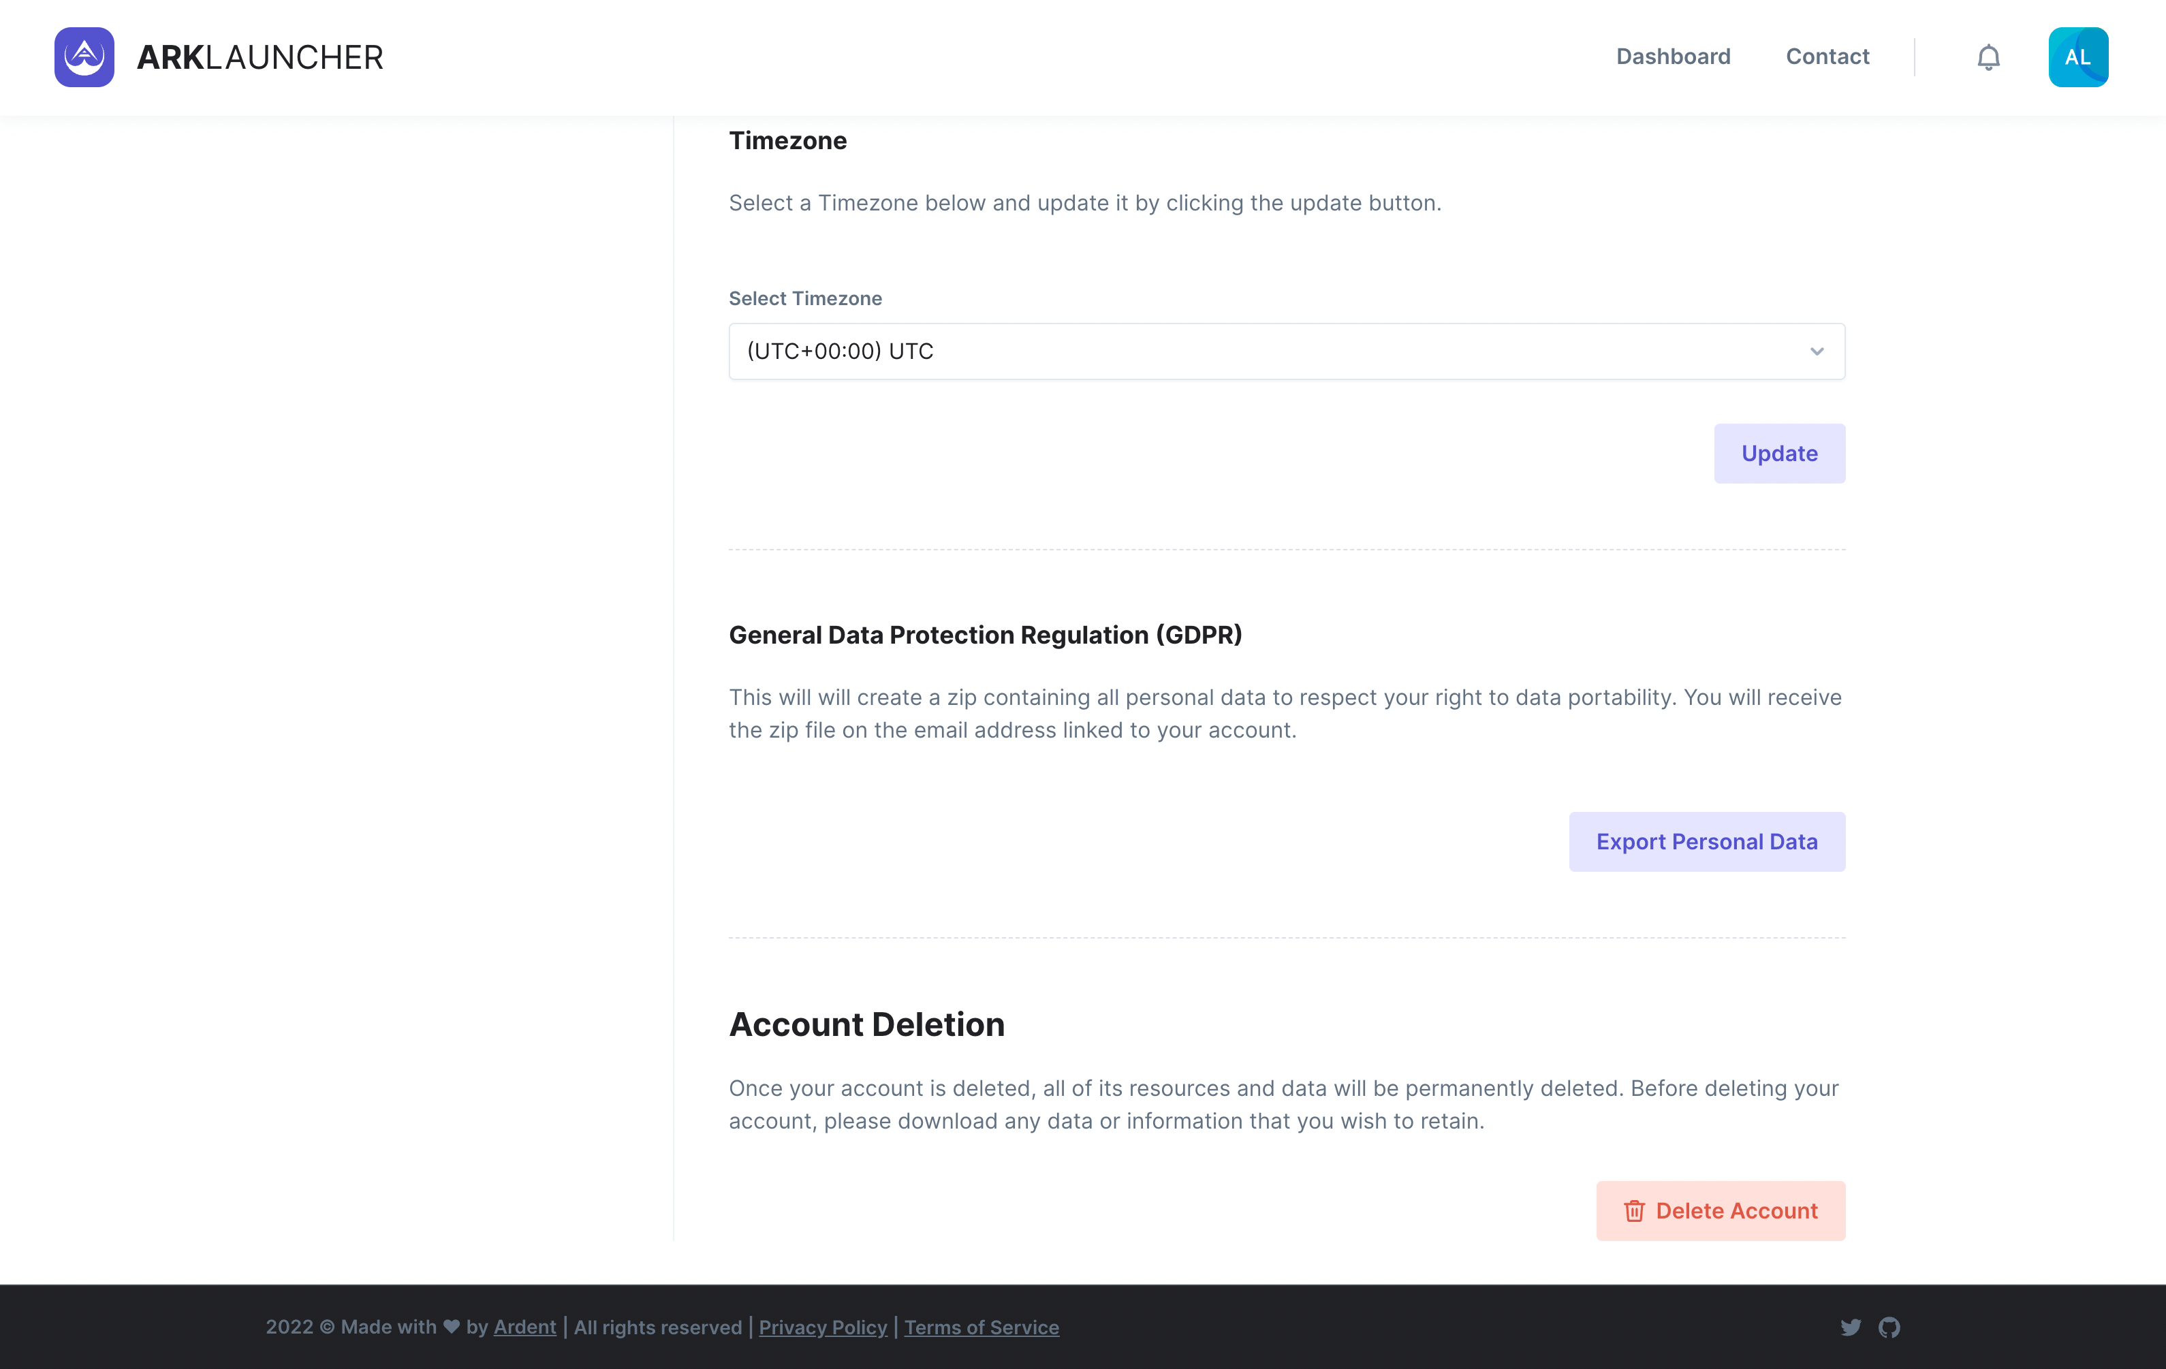Open the Terms of Service link

(980, 1327)
